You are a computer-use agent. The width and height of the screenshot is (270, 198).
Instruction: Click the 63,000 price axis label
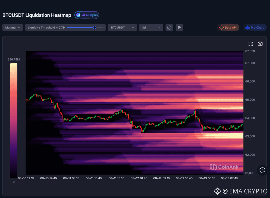[250, 136]
